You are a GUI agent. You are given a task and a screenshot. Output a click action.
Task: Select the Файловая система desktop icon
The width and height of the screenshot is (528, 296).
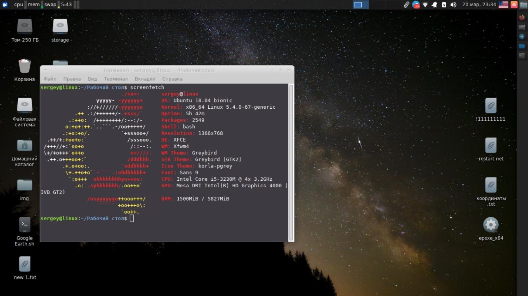[x=25, y=112]
